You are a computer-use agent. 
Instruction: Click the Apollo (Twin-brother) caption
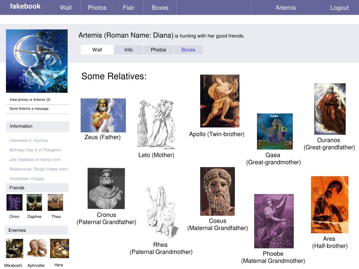217,134
